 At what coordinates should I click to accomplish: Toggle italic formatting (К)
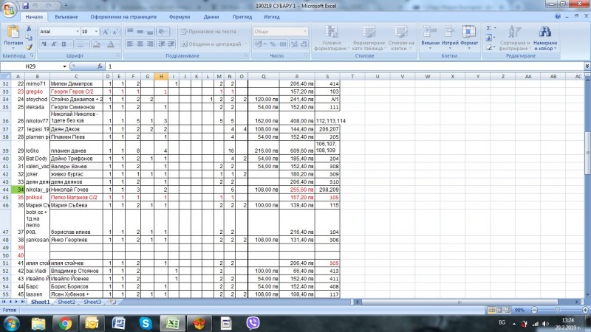coord(53,44)
